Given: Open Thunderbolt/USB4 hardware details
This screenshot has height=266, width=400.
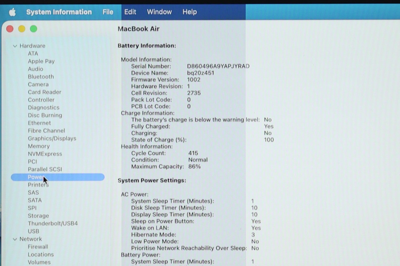Looking at the screenshot, I should click(53, 223).
